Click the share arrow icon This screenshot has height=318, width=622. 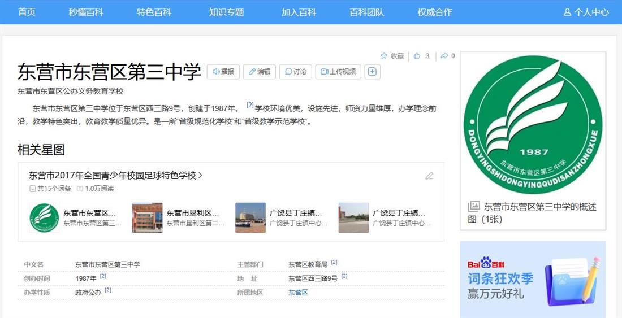click(x=444, y=56)
